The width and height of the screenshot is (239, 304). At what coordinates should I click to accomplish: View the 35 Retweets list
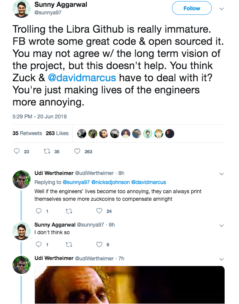[x=27, y=133]
